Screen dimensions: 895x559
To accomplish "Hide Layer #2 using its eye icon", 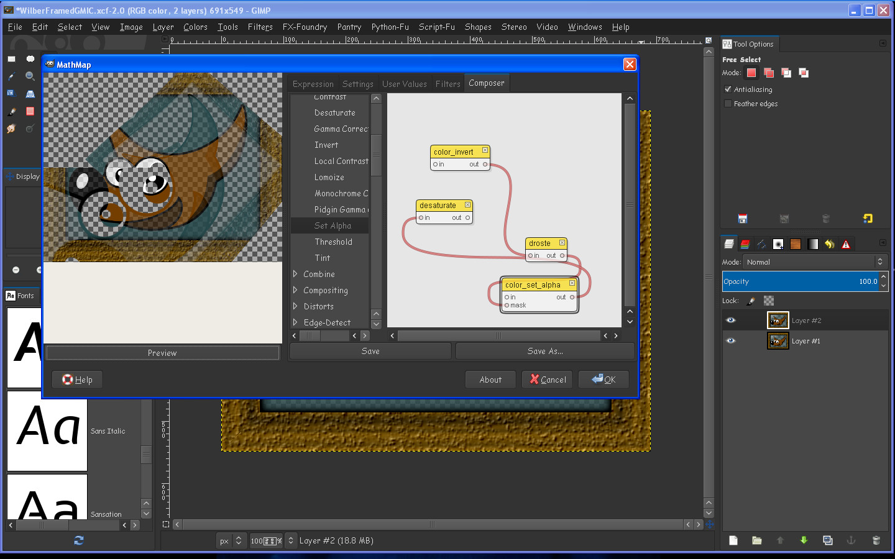I will click(x=731, y=320).
